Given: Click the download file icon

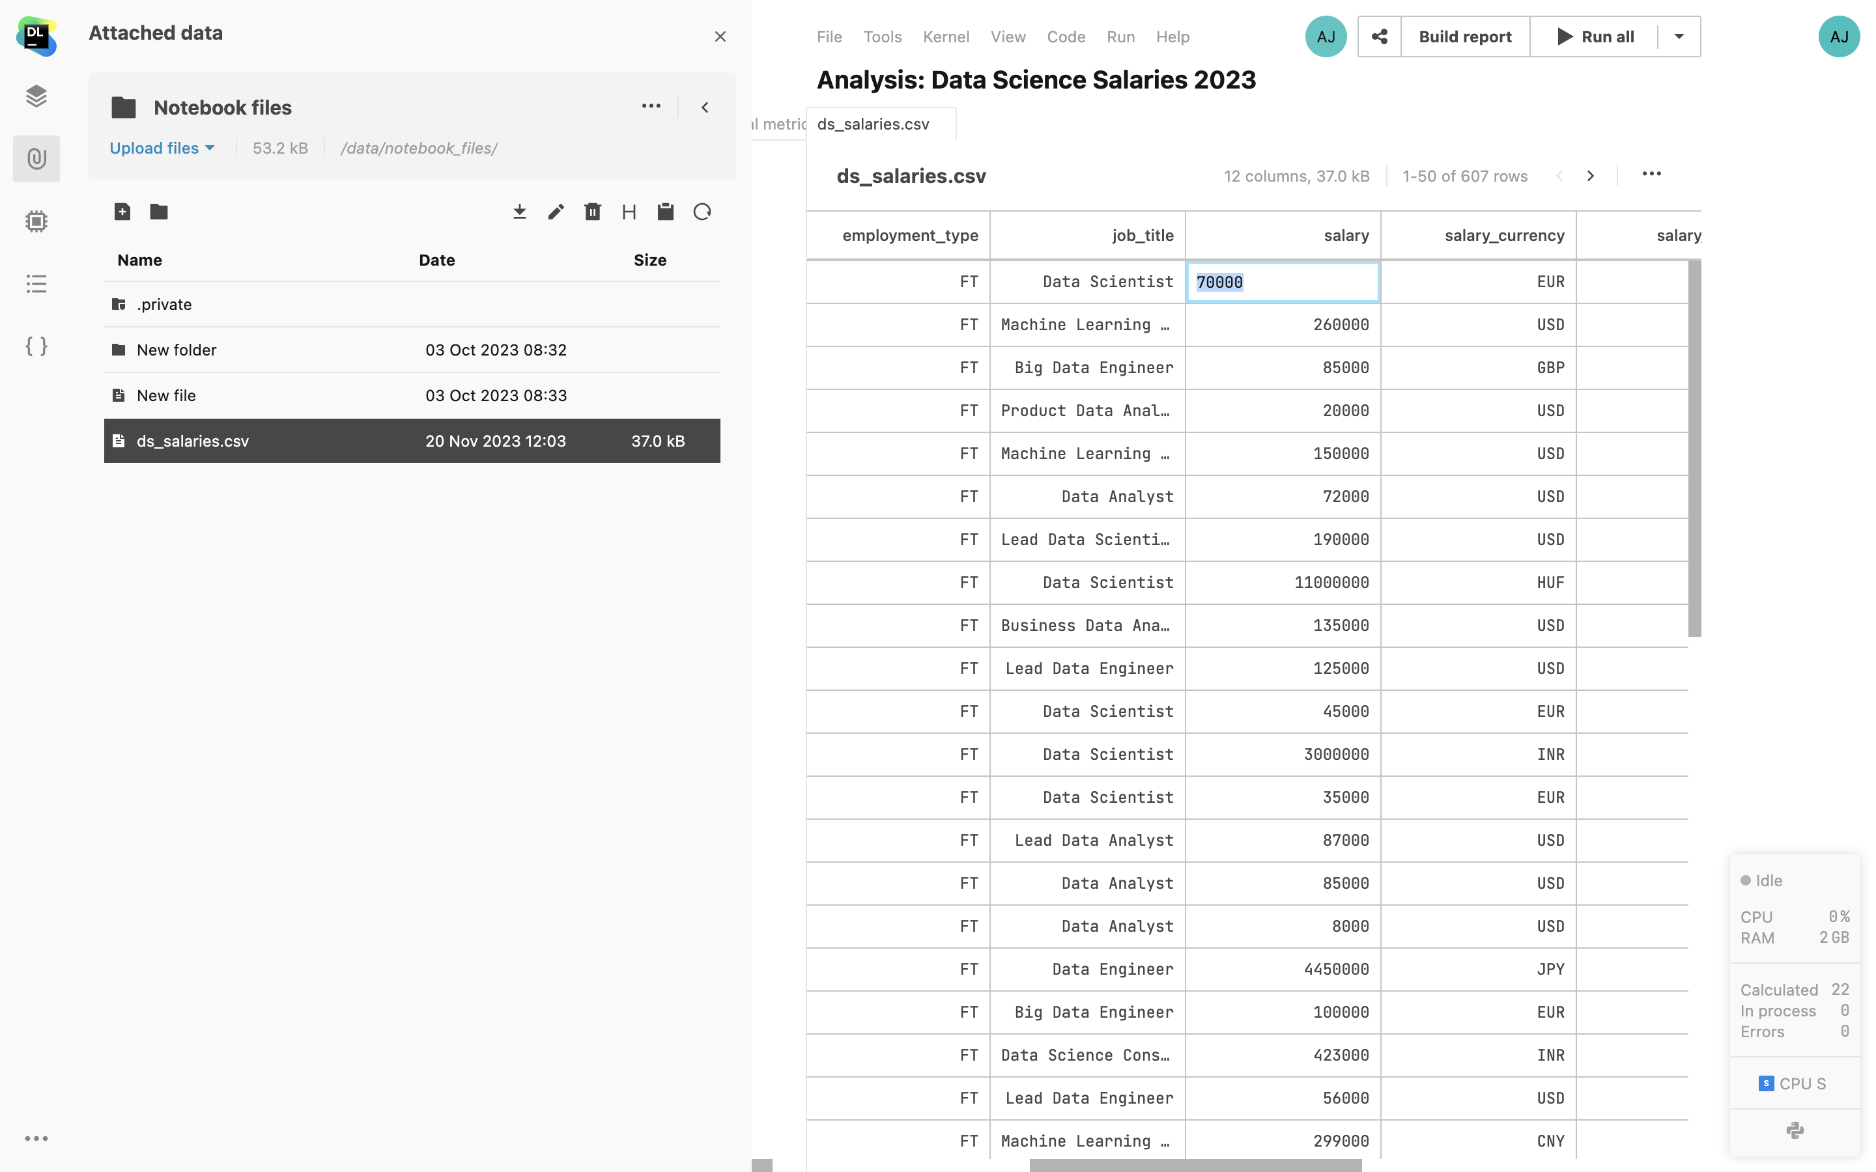Looking at the screenshot, I should coord(519,212).
